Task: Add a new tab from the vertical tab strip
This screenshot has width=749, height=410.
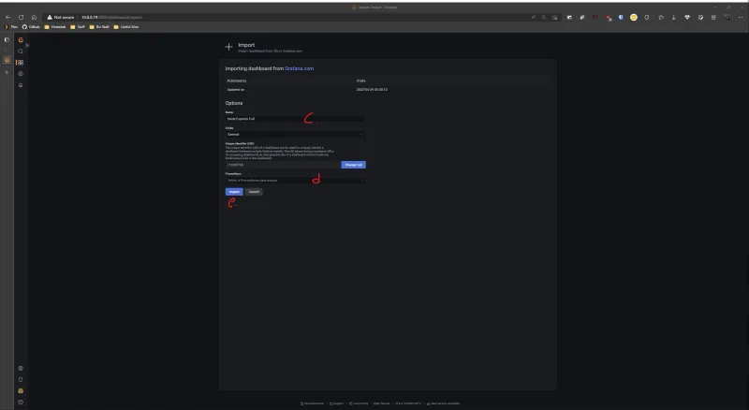Action: point(7,72)
